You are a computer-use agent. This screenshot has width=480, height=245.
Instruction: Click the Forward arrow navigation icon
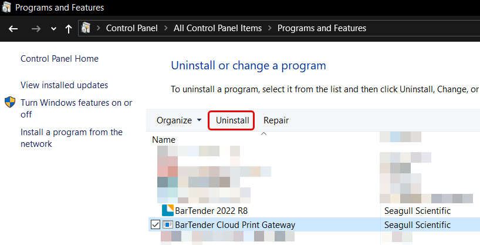coord(36,29)
